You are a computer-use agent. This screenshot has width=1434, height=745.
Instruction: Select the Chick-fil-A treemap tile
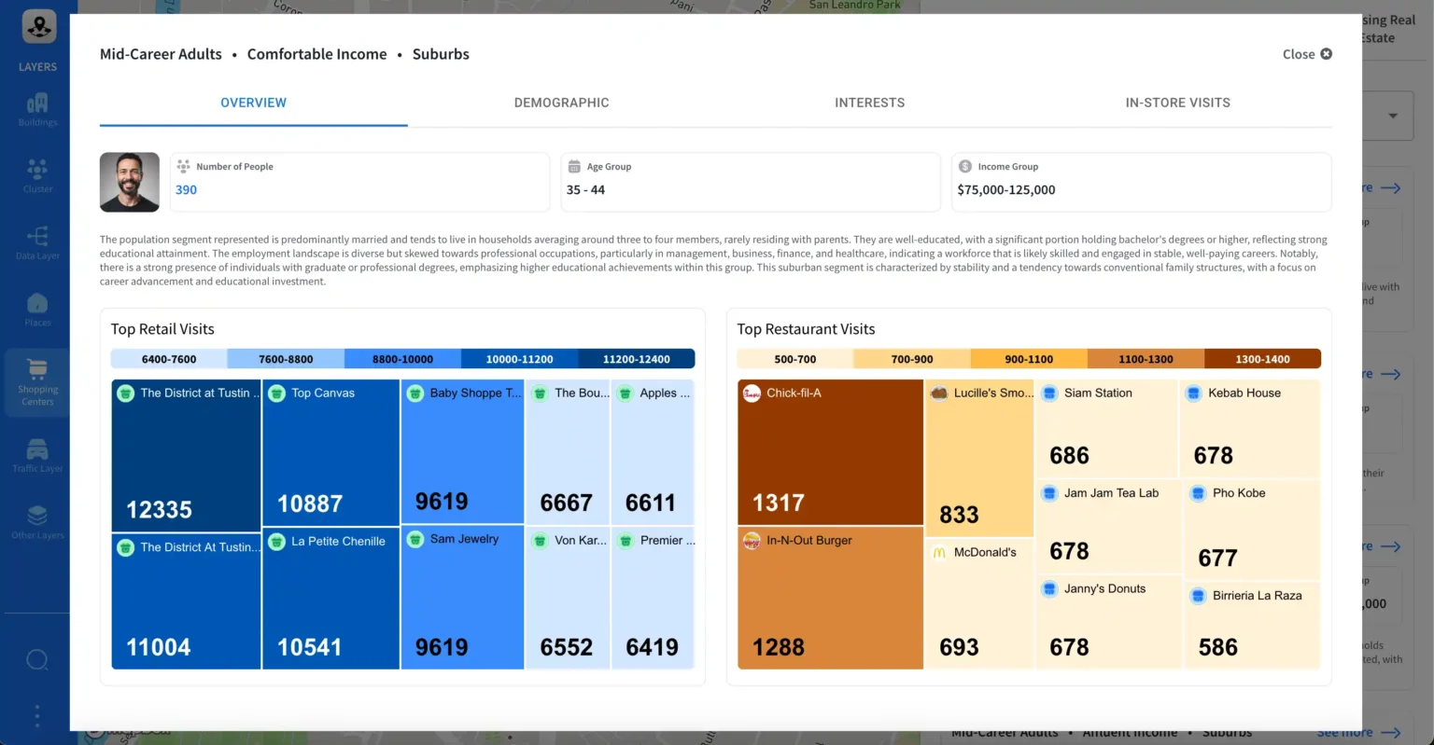(830, 451)
